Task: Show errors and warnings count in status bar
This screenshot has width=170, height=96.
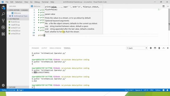Action: [20, 90]
